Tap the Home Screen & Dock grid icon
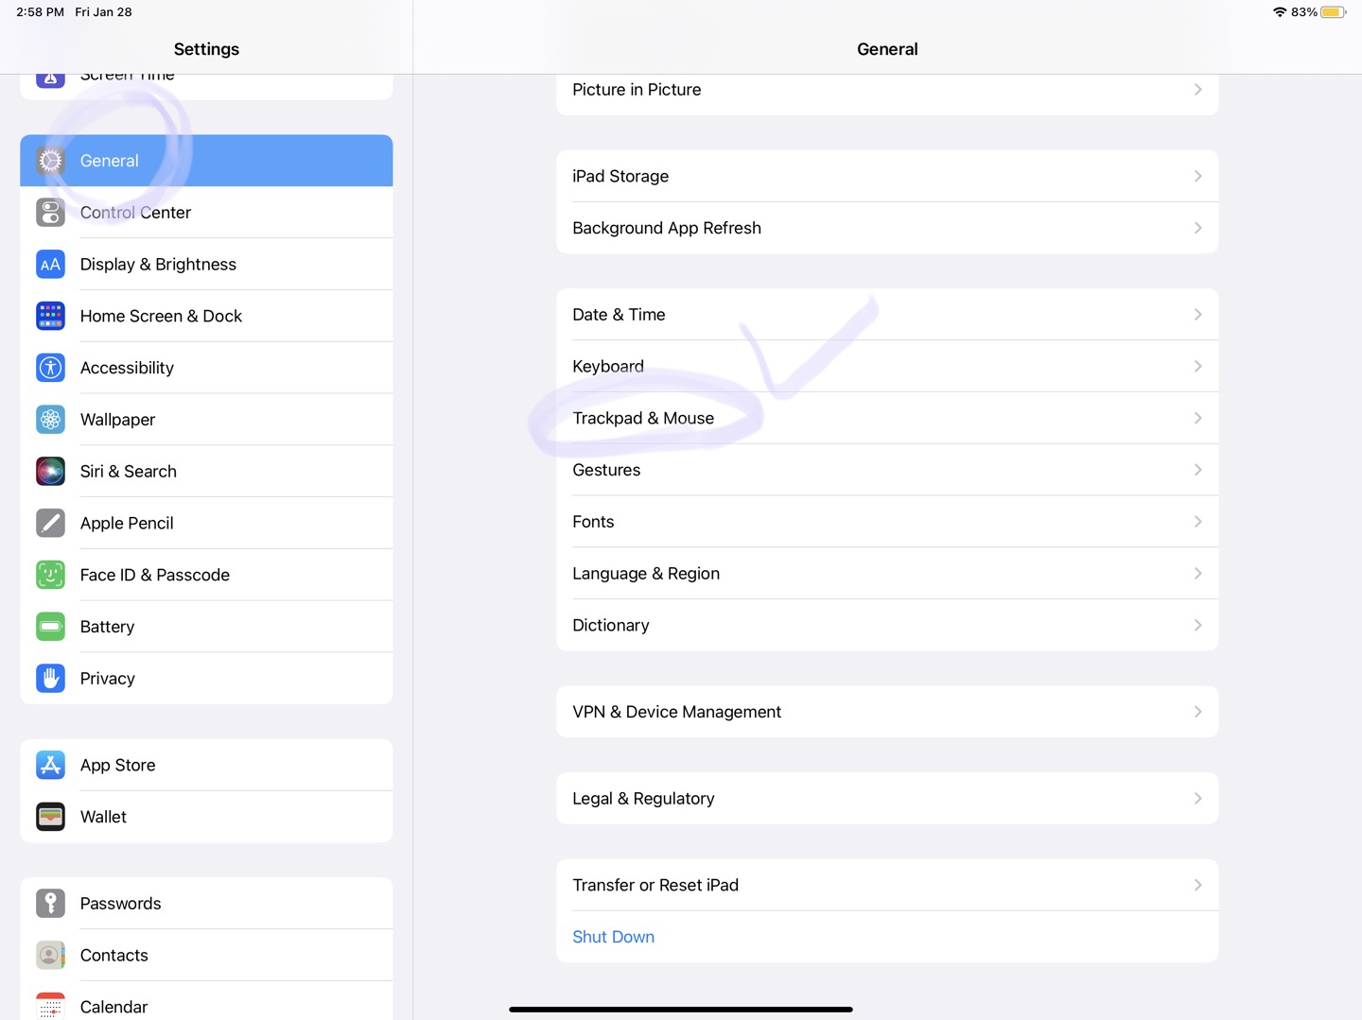 coord(50,316)
